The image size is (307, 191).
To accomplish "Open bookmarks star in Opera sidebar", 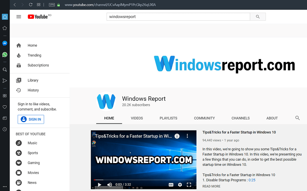I will tap(5, 28).
